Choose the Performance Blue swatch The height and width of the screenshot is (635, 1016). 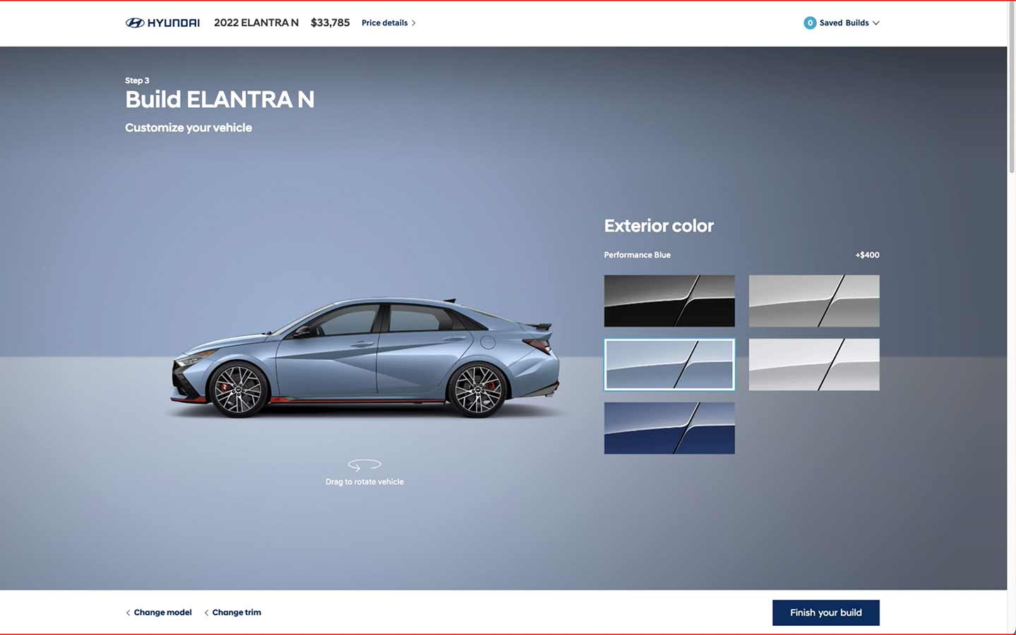(669, 364)
